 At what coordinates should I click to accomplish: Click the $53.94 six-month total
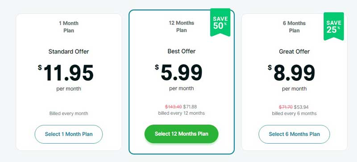[301, 107]
